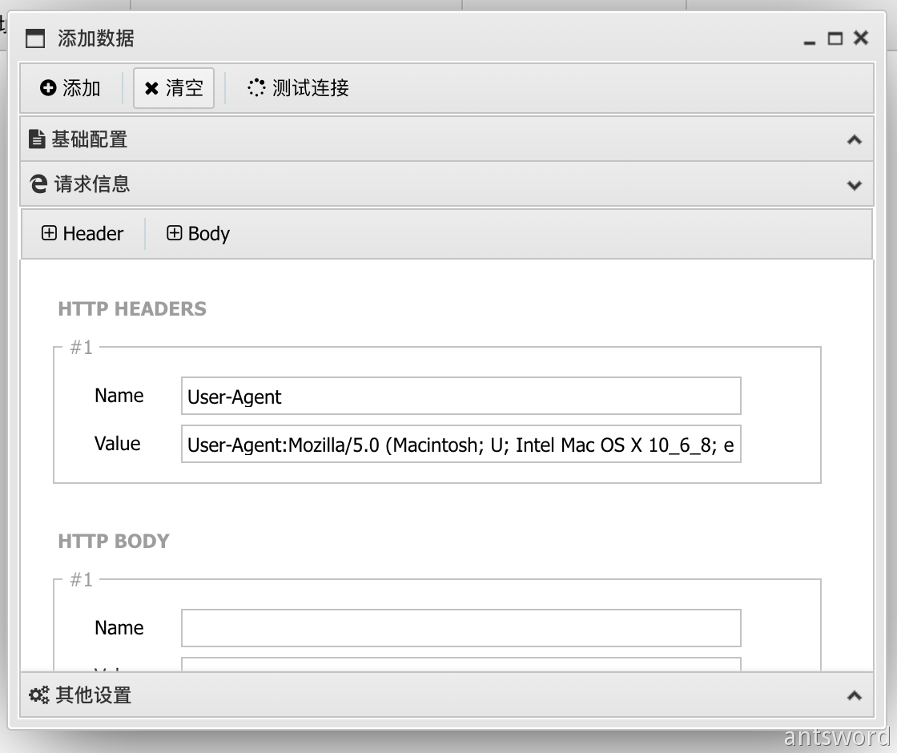Click the plus icon beside 添加
This screenshot has height=753, width=897.
[48, 88]
